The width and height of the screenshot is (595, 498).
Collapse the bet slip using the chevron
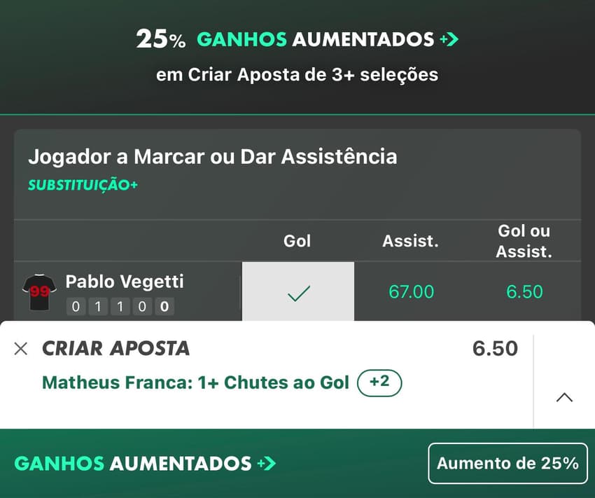pyautogui.click(x=563, y=397)
